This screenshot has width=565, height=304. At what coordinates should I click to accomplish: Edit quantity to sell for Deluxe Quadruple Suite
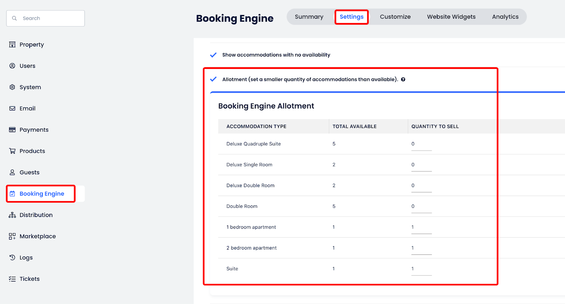[421, 144]
